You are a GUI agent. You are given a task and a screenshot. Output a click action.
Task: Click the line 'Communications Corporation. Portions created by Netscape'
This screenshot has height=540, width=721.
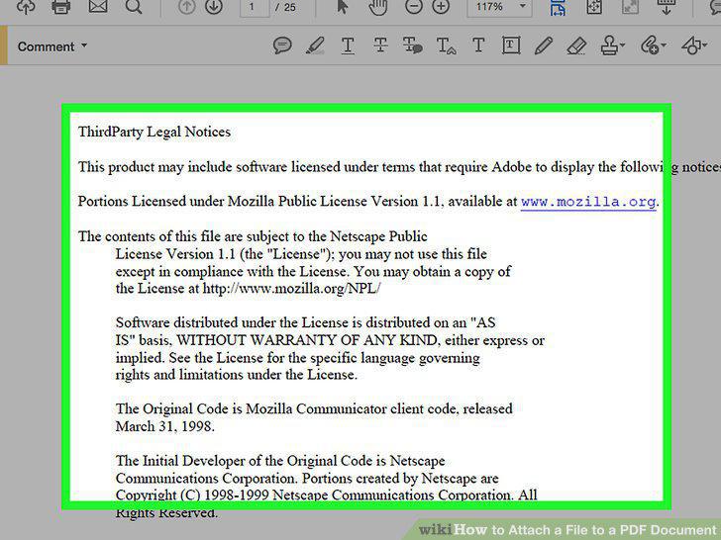click(307, 479)
